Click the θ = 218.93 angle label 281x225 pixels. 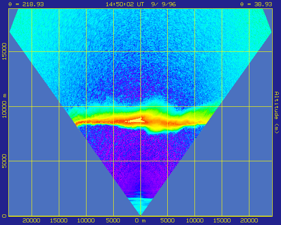pyautogui.click(x=26, y=4)
